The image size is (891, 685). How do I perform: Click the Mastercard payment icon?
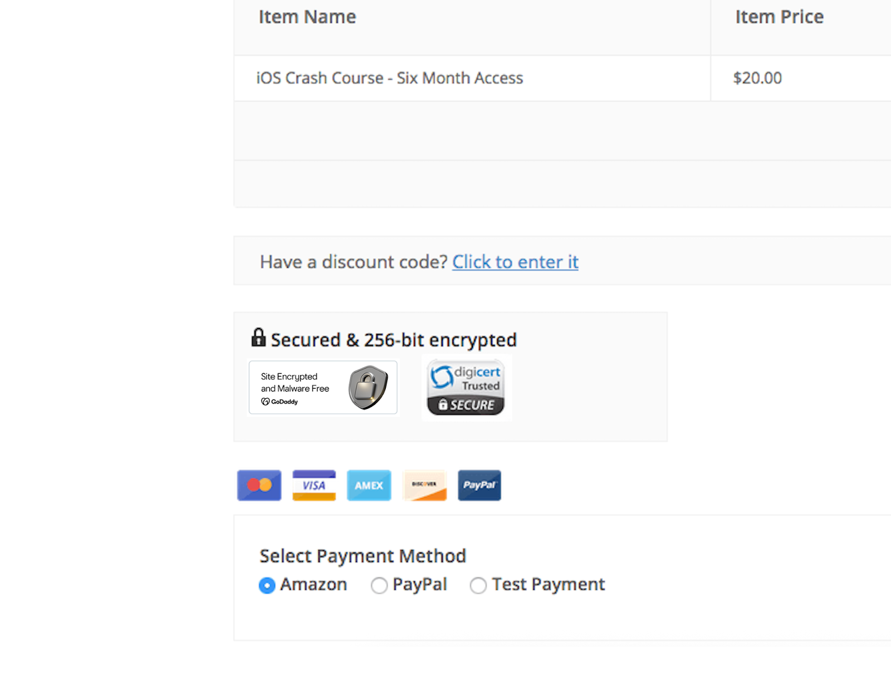coord(258,485)
